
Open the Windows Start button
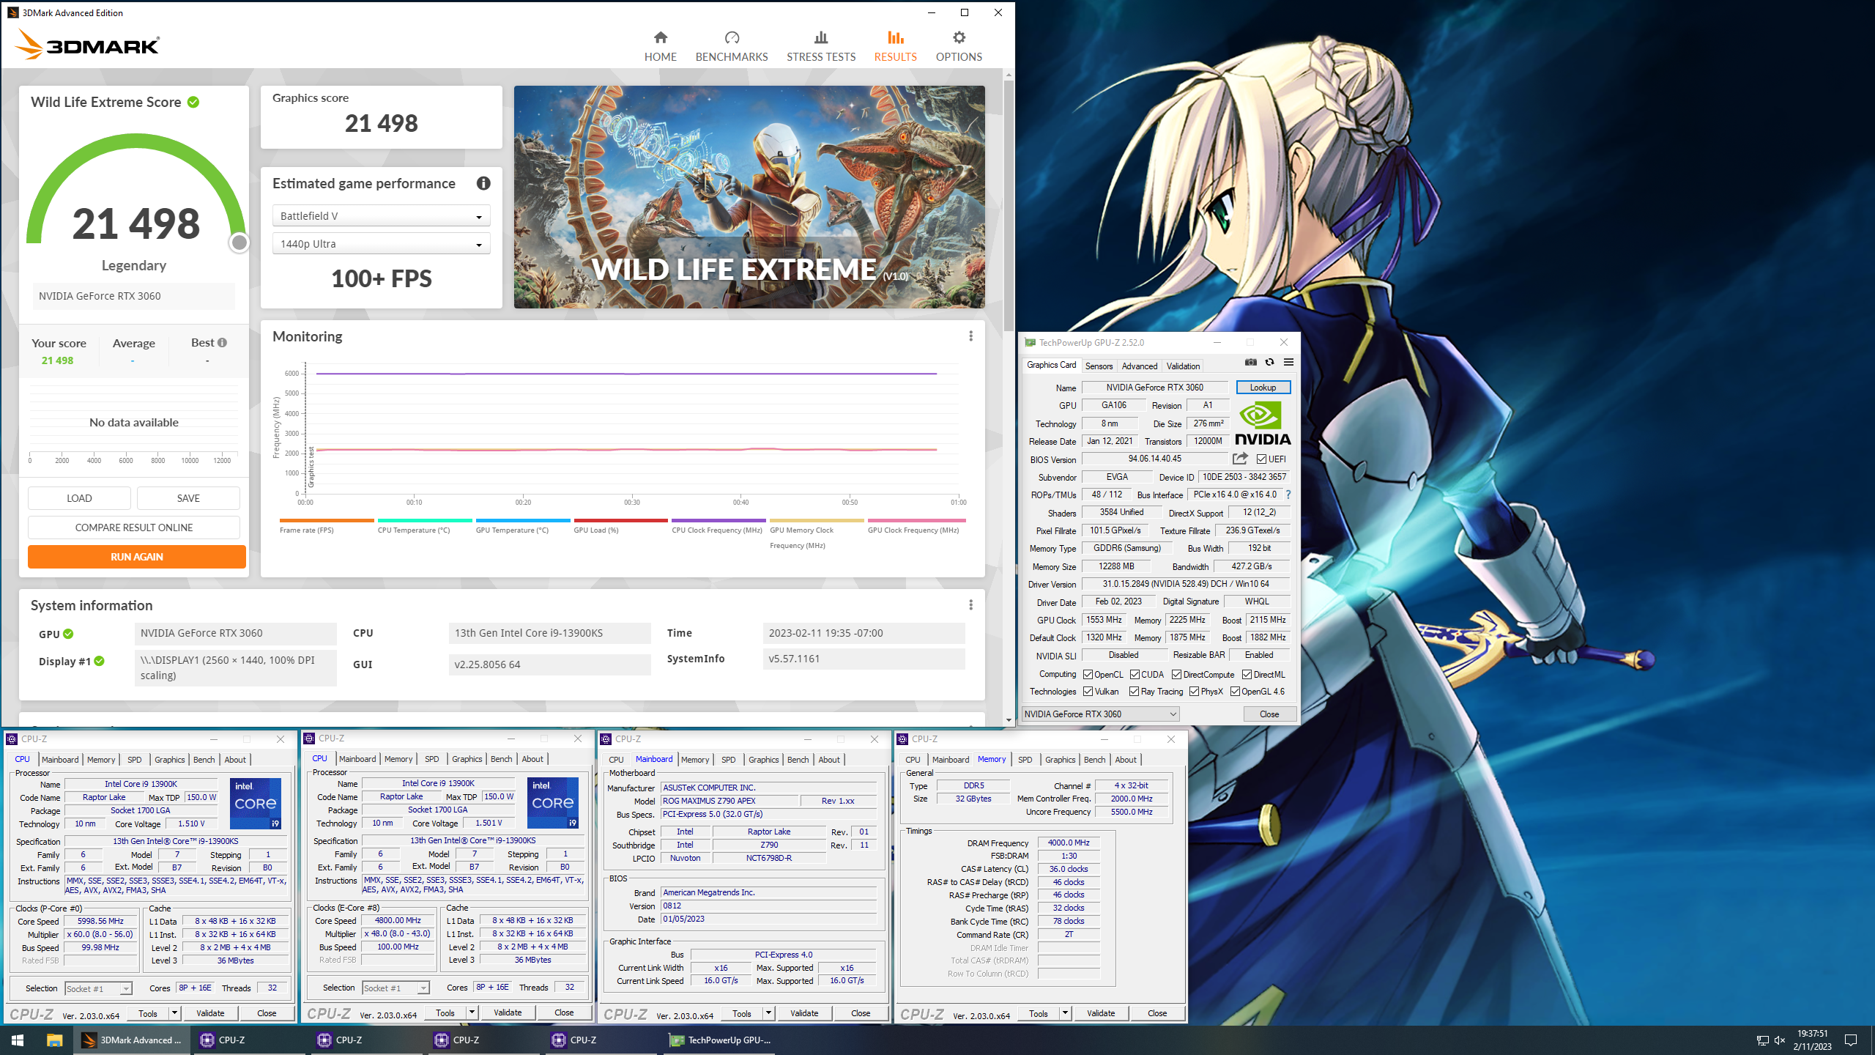pyautogui.click(x=18, y=1040)
